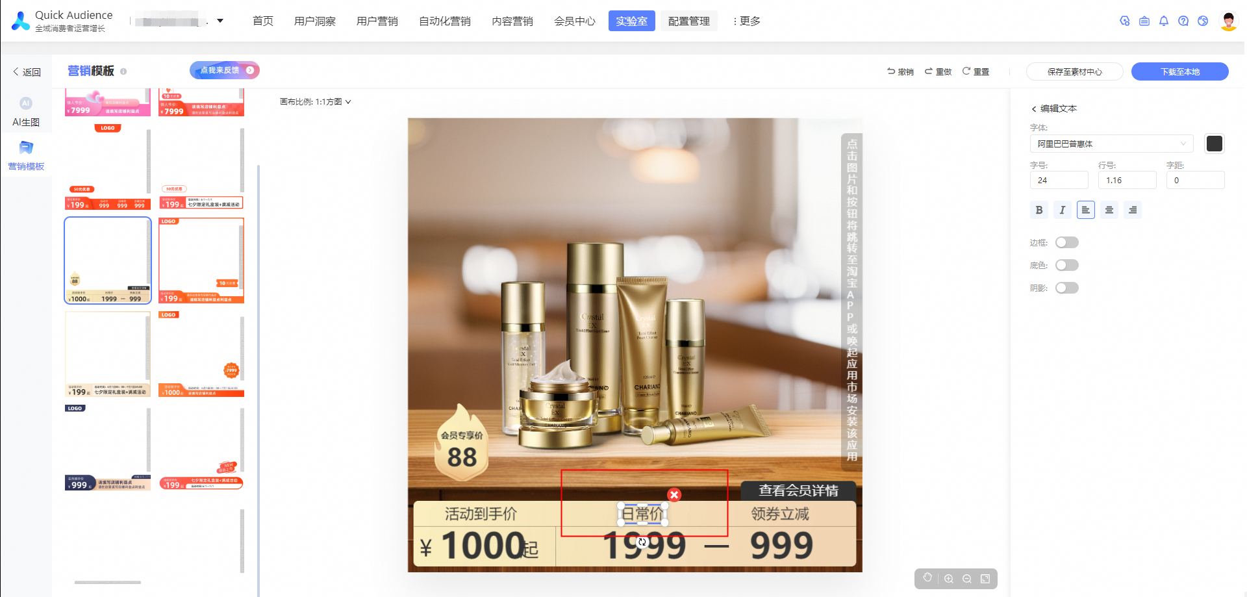Click 查看会员详情 button on canvas
The image size is (1247, 597).
point(798,490)
